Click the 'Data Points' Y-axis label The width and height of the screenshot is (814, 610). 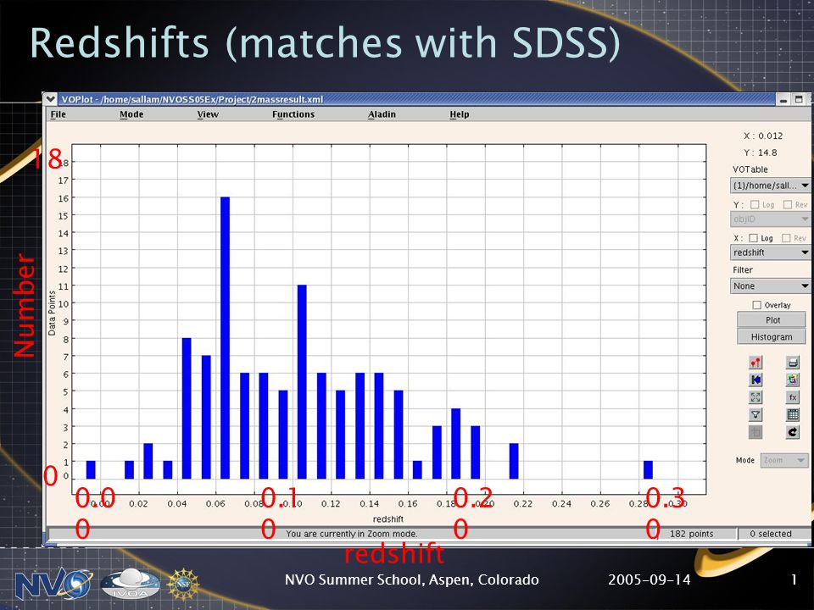(x=52, y=313)
